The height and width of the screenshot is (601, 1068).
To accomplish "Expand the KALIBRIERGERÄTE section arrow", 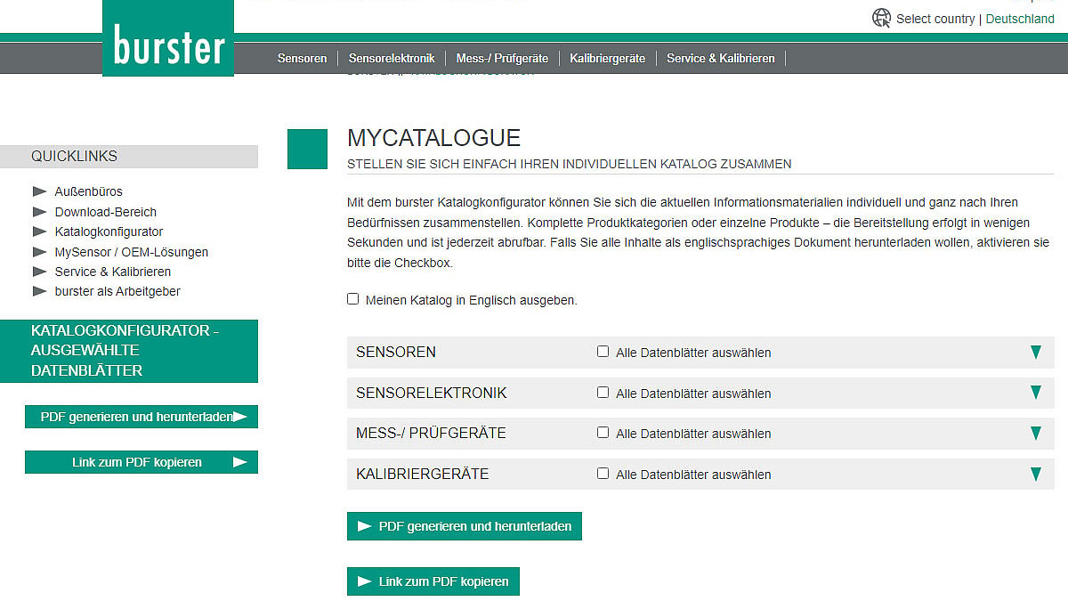I will pyautogui.click(x=1035, y=474).
